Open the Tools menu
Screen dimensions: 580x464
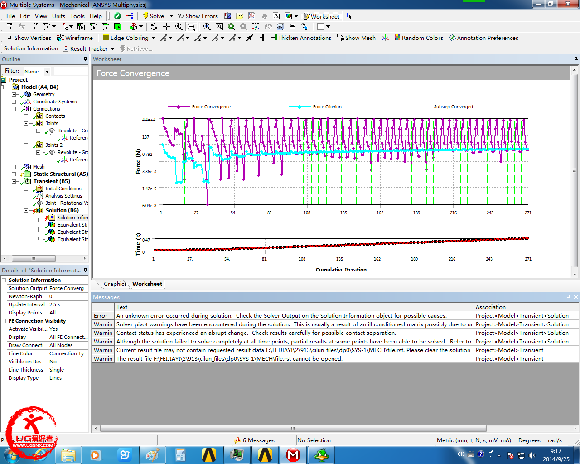click(x=77, y=16)
